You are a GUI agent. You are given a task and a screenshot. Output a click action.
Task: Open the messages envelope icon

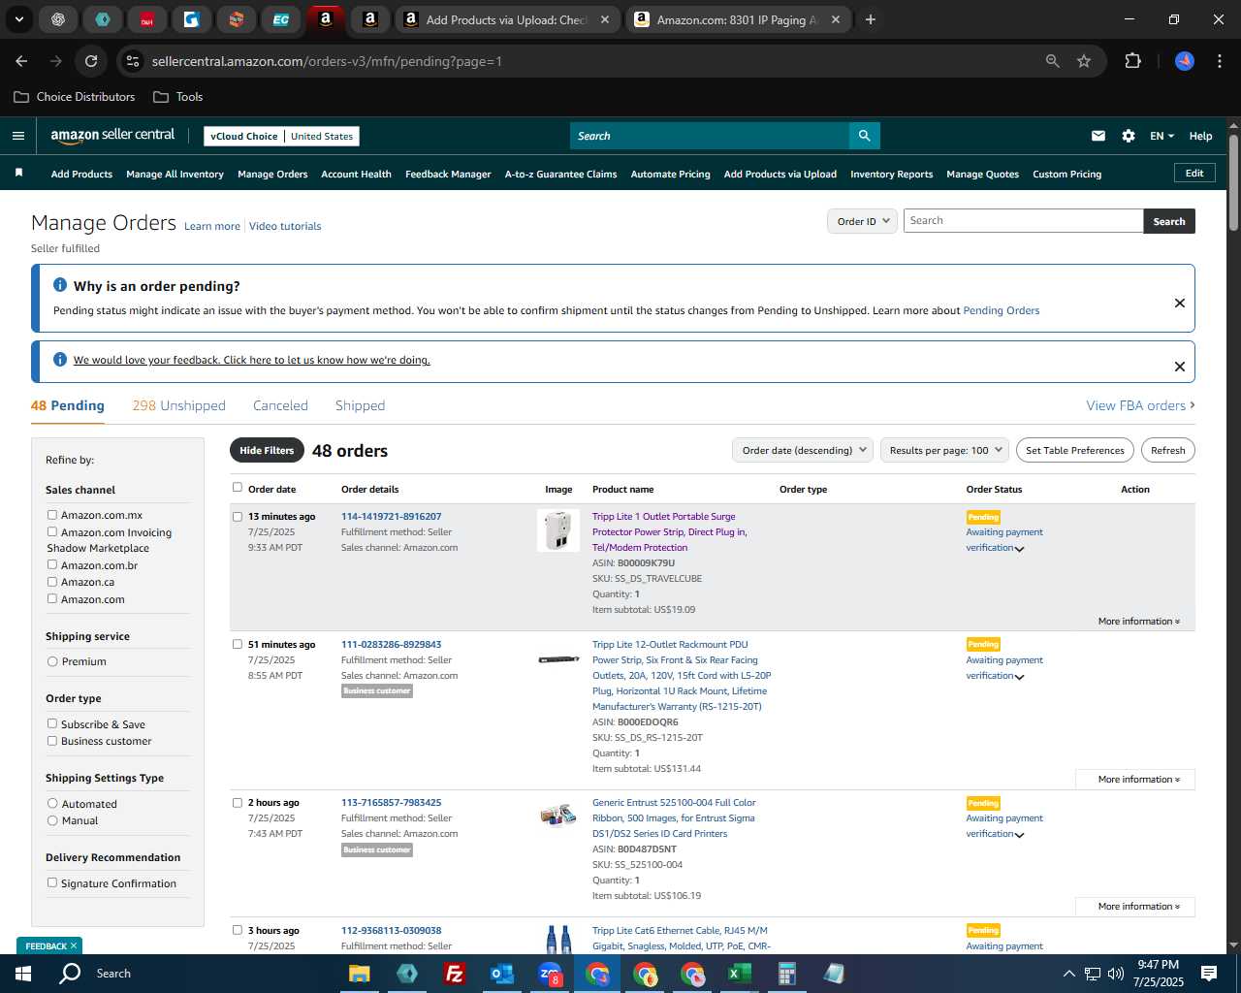coord(1098,136)
